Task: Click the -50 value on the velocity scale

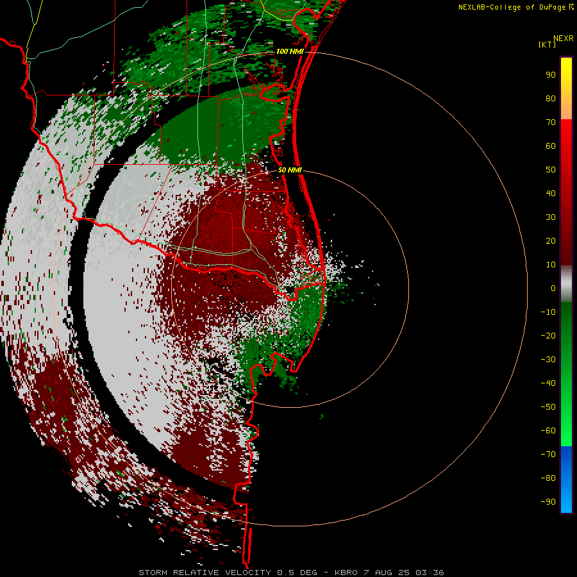Action: coord(548,407)
